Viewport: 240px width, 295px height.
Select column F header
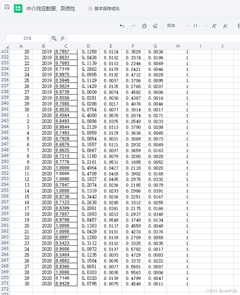click(x=133, y=46)
